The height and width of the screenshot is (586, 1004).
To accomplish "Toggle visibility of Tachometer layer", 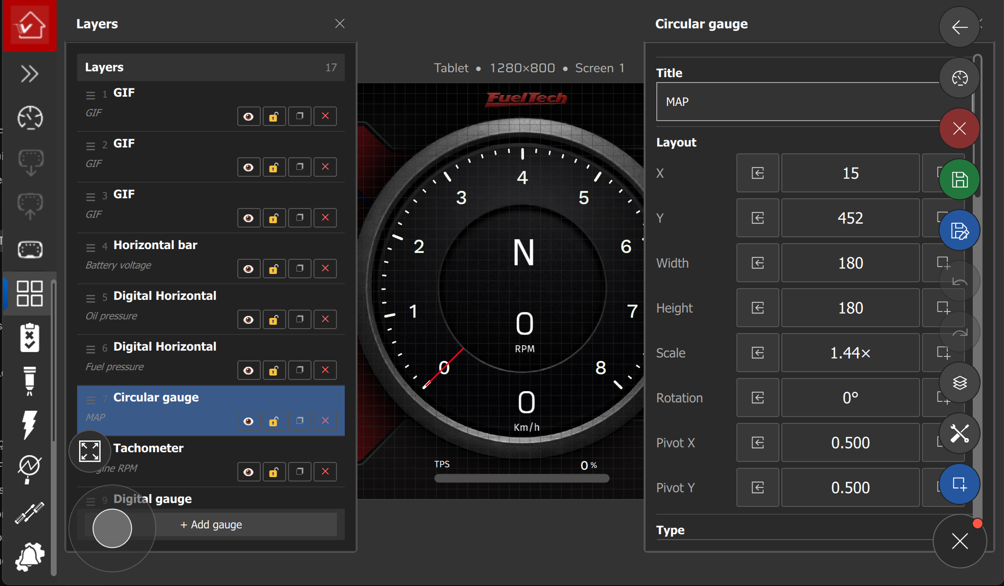I will click(x=249, y=472).
